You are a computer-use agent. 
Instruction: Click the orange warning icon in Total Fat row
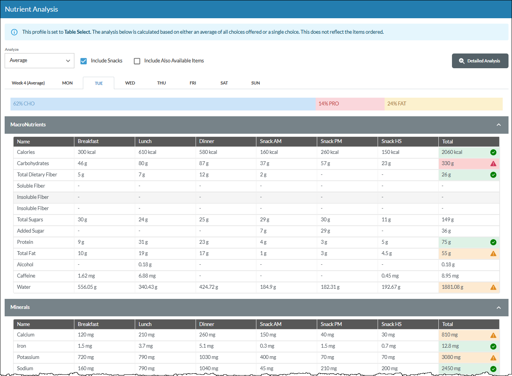[x=493, y=254]
